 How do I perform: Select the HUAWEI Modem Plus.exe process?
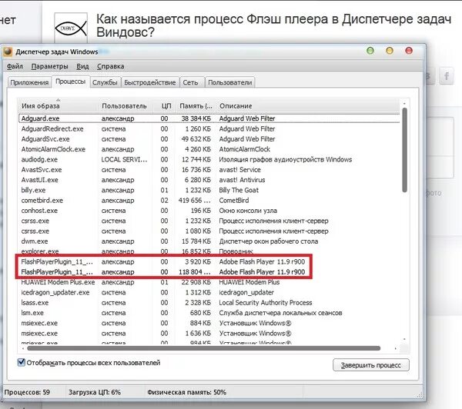(209, 282)
